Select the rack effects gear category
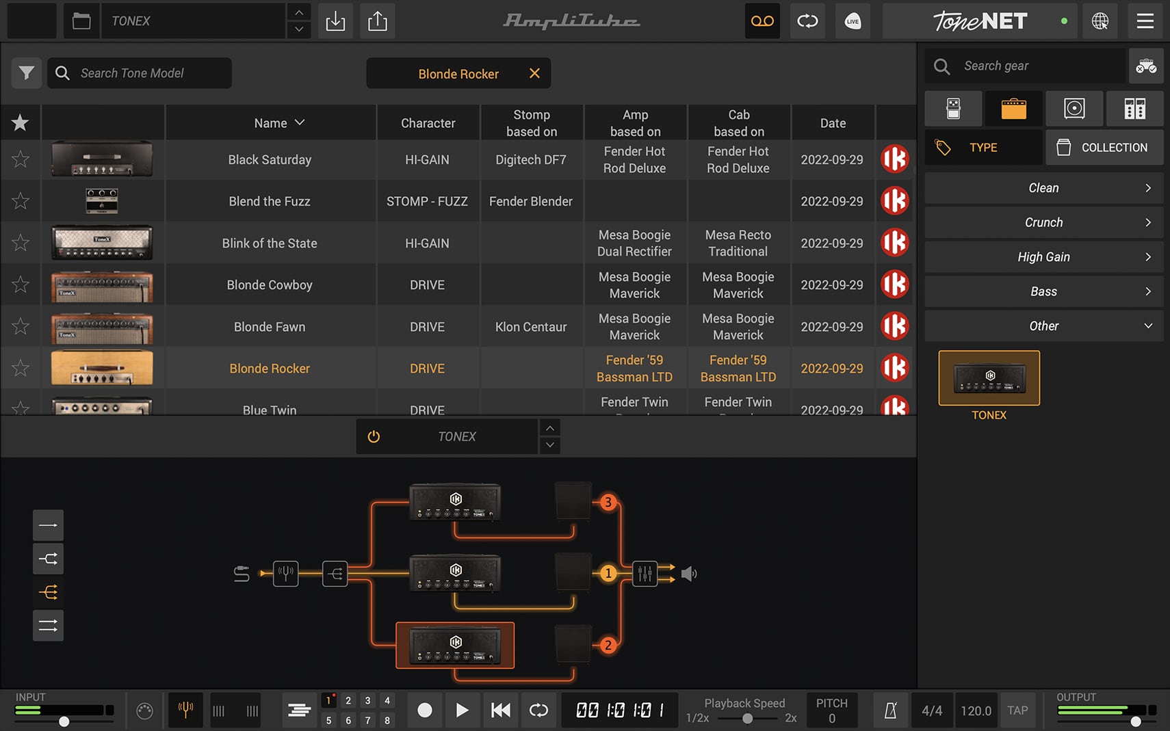Image resolution: width=1170 pixels, height=731 pixels. [x=1134, y=108]
